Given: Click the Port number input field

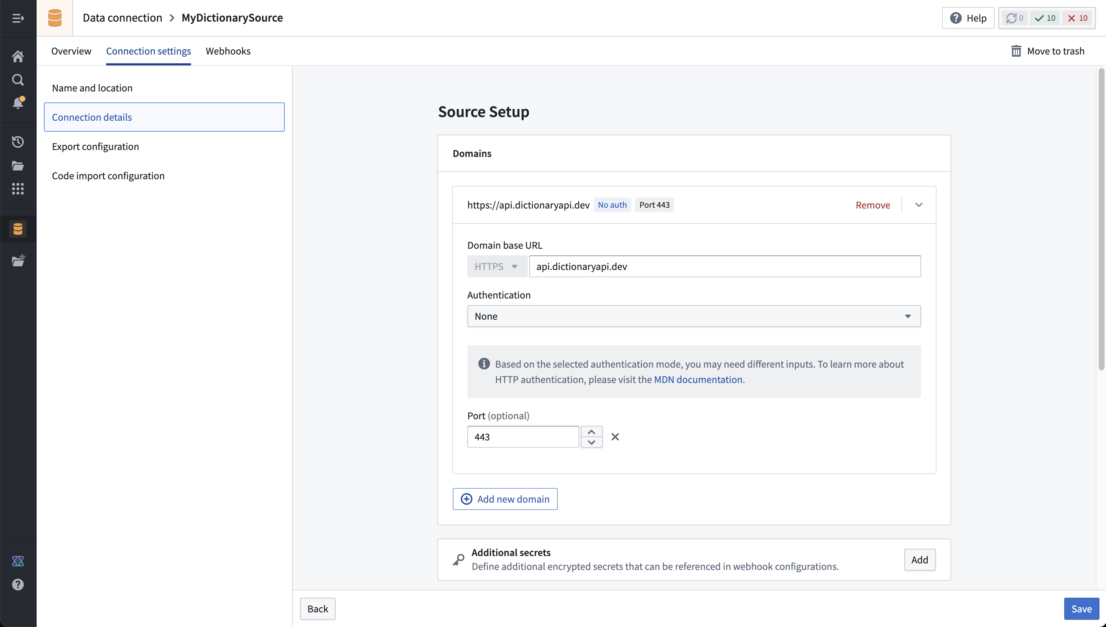Looking at the screenshot, I should 523,437.
